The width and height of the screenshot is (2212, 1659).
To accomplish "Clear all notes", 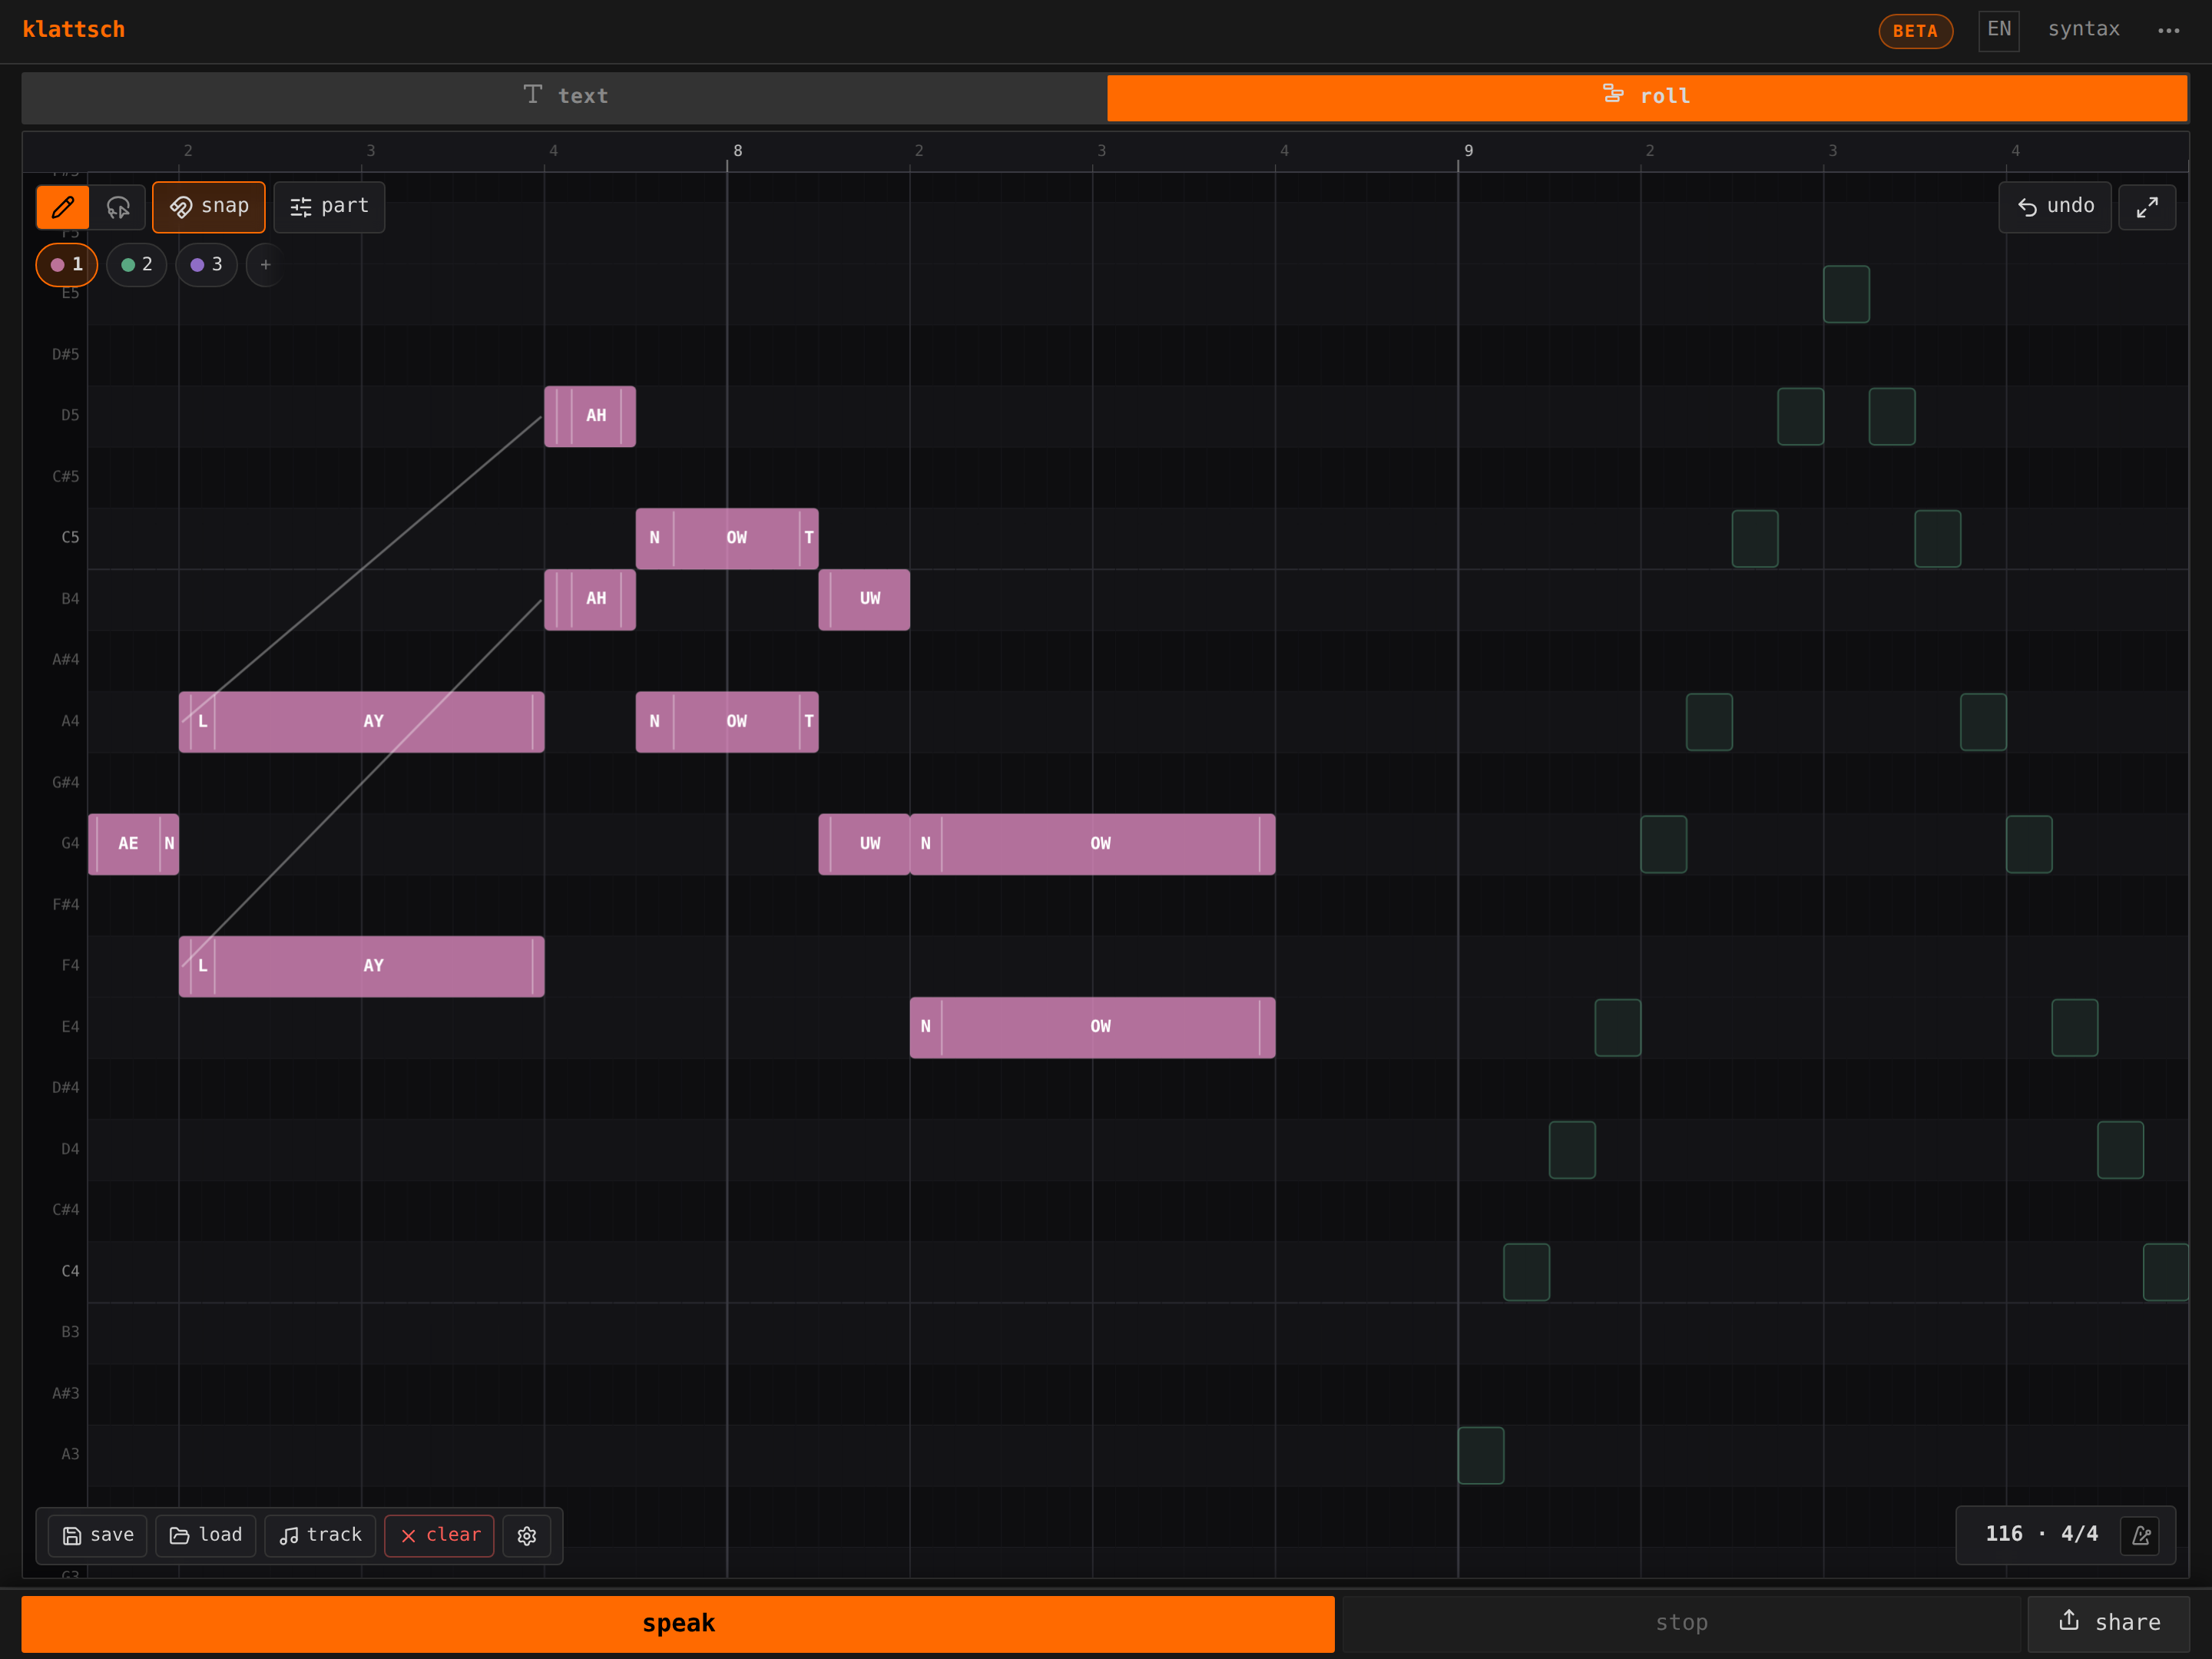I will click(x=439, y=1535).
